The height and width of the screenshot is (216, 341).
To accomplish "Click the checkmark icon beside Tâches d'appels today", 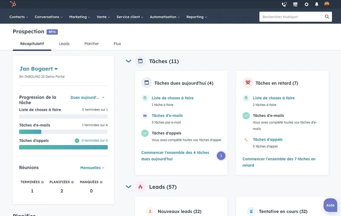I will pos(145,133).
